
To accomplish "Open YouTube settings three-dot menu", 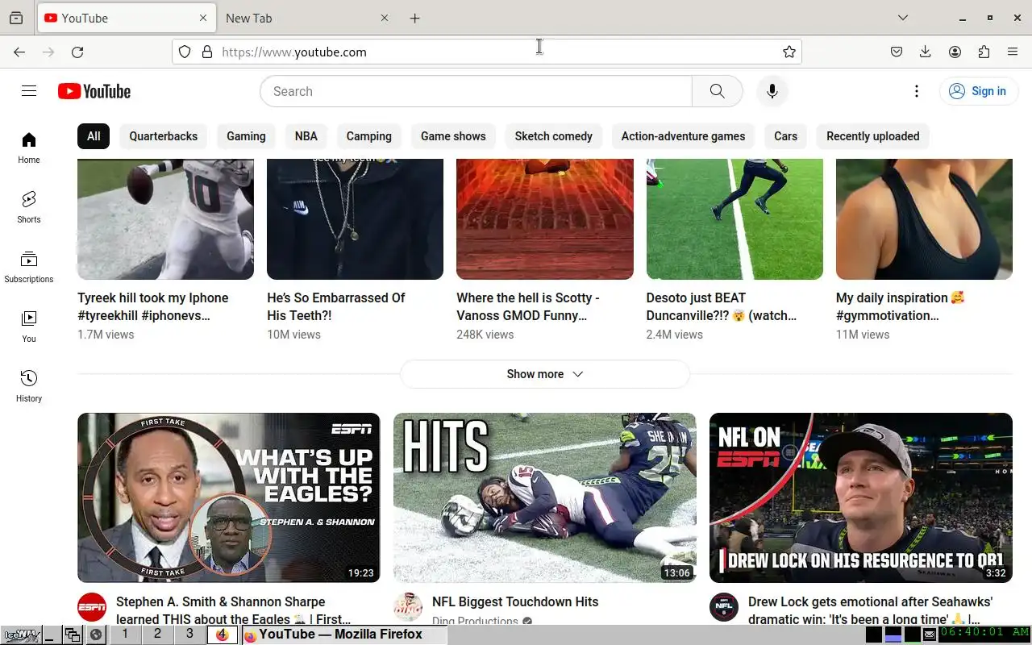I will [917, 91].
